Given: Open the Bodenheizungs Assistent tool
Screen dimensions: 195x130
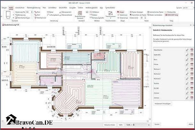Looking at the screenshot, I should 80,15.
